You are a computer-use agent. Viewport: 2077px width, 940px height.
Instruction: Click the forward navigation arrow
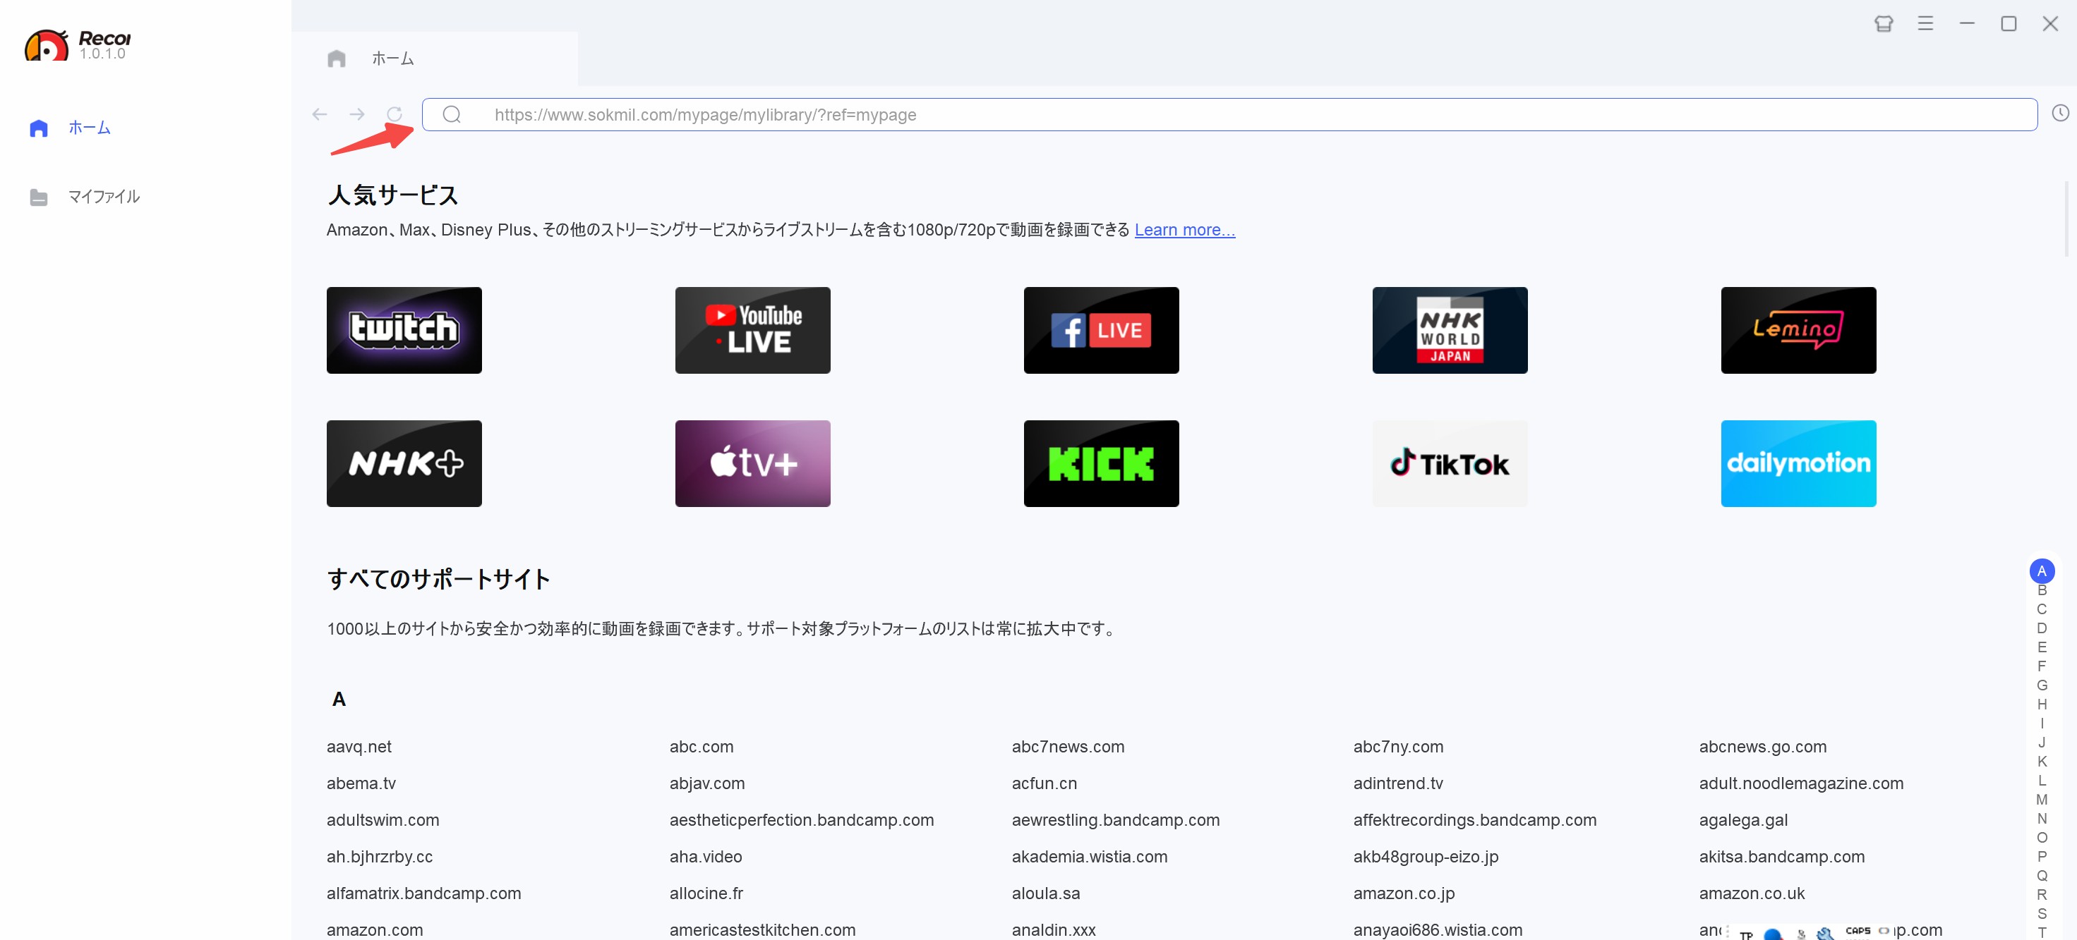[x=357, y=114]
